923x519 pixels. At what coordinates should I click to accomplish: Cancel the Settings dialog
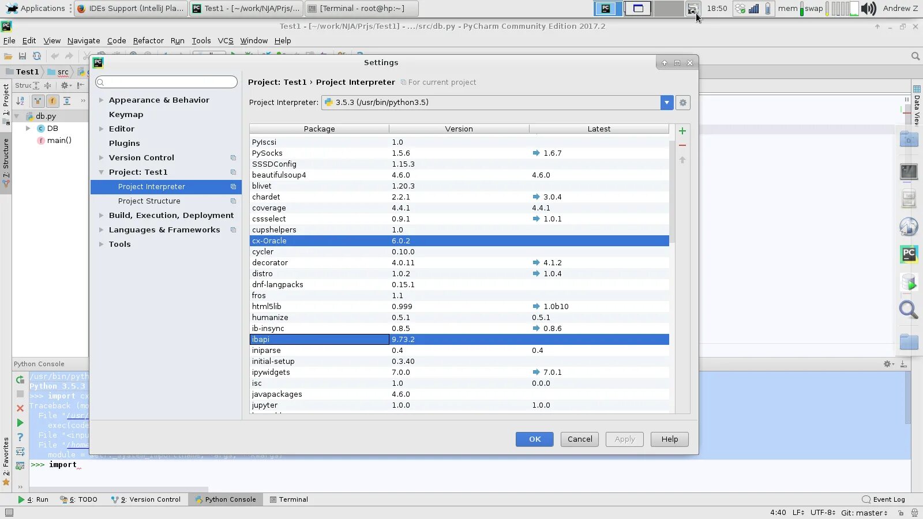click(580, 439)
